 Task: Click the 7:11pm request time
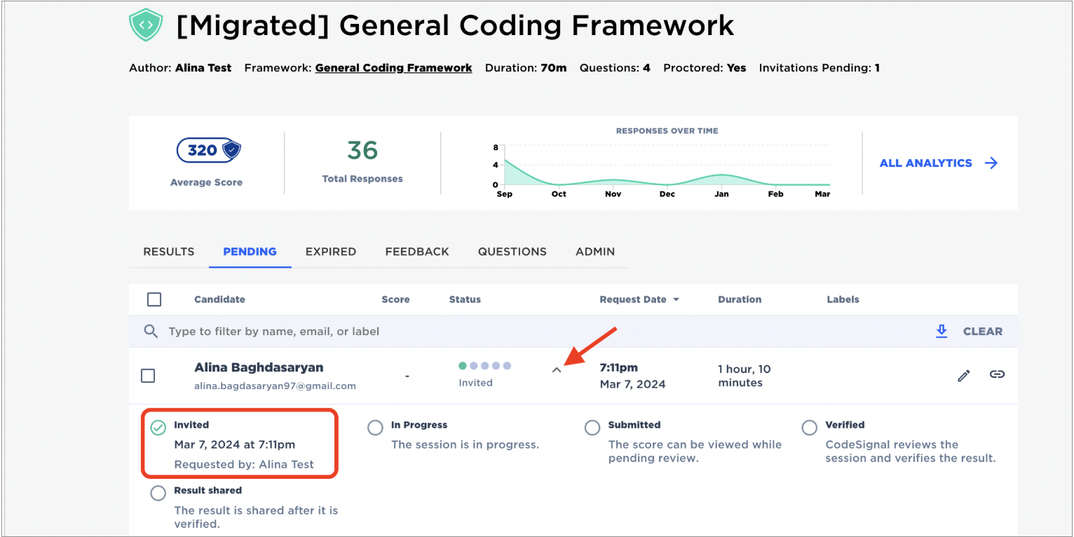point(619,367)
